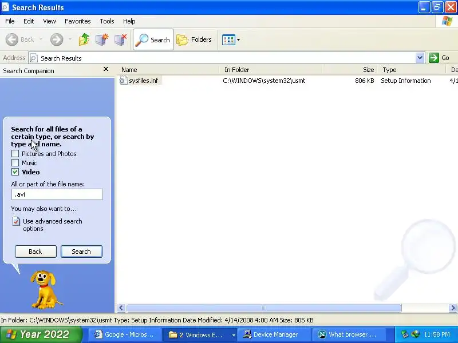458x343 pixels.
Task: Open the Back history dropdown arrow
Action: point(41,39)
